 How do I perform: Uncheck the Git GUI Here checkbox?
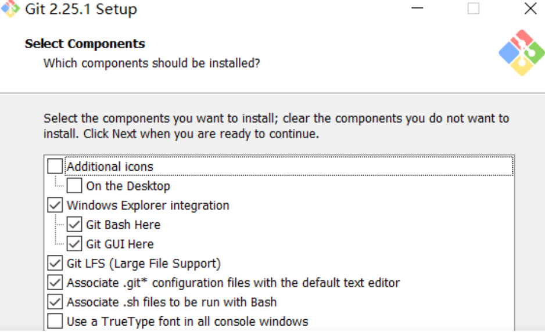(x=74, y=244)
